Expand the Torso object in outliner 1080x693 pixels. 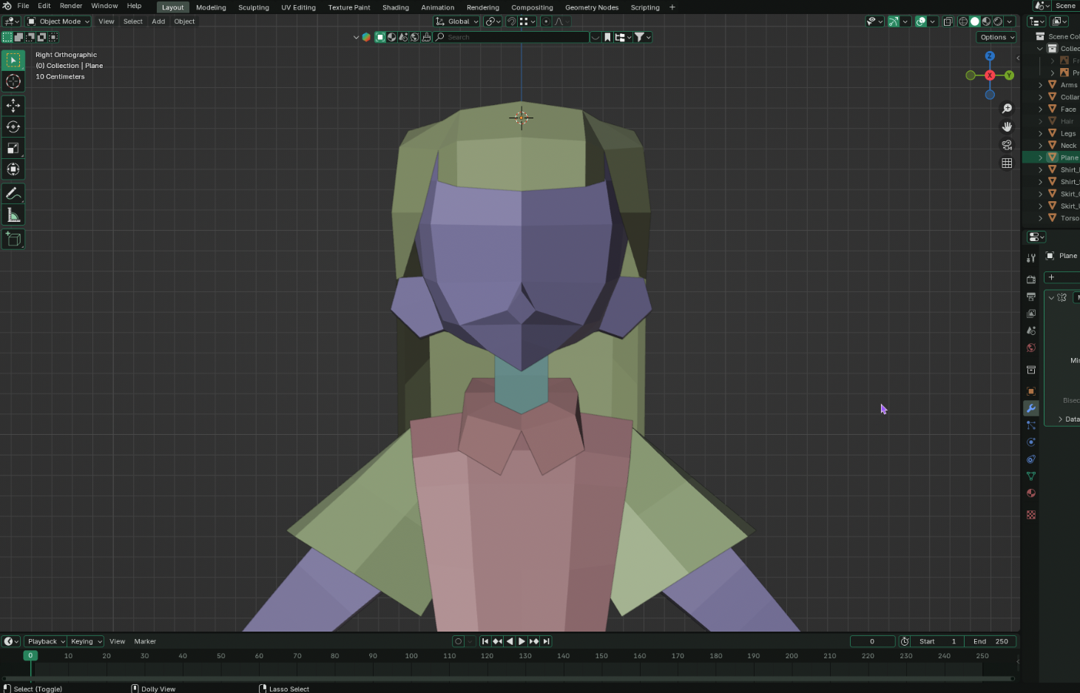coord(1040,218)
